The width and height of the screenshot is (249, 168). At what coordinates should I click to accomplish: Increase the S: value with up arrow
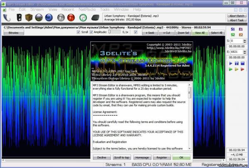[244, 40]
